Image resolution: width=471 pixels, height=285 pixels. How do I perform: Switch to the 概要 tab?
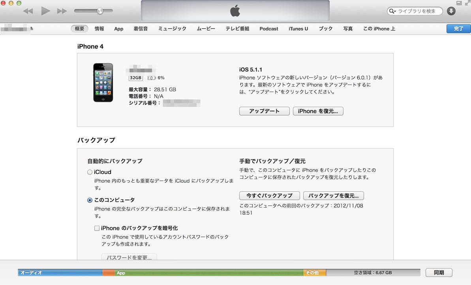coord(80,28)
